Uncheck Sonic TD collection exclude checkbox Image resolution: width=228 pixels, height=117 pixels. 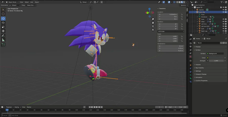(221, 7)
